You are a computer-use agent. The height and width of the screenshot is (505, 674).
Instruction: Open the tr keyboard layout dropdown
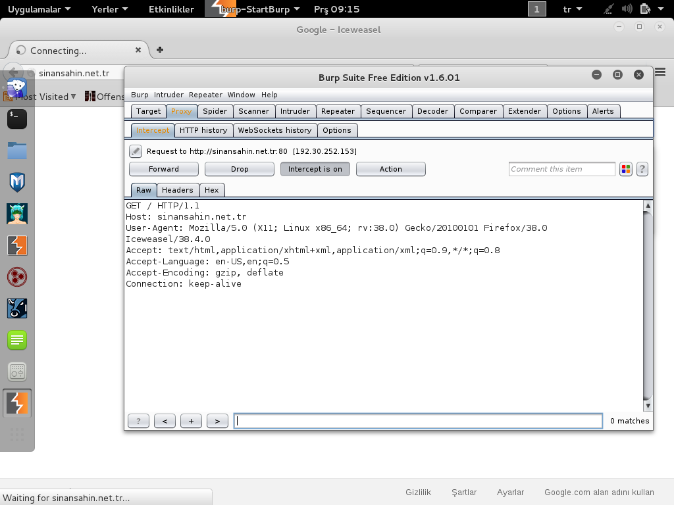[573, 9]
